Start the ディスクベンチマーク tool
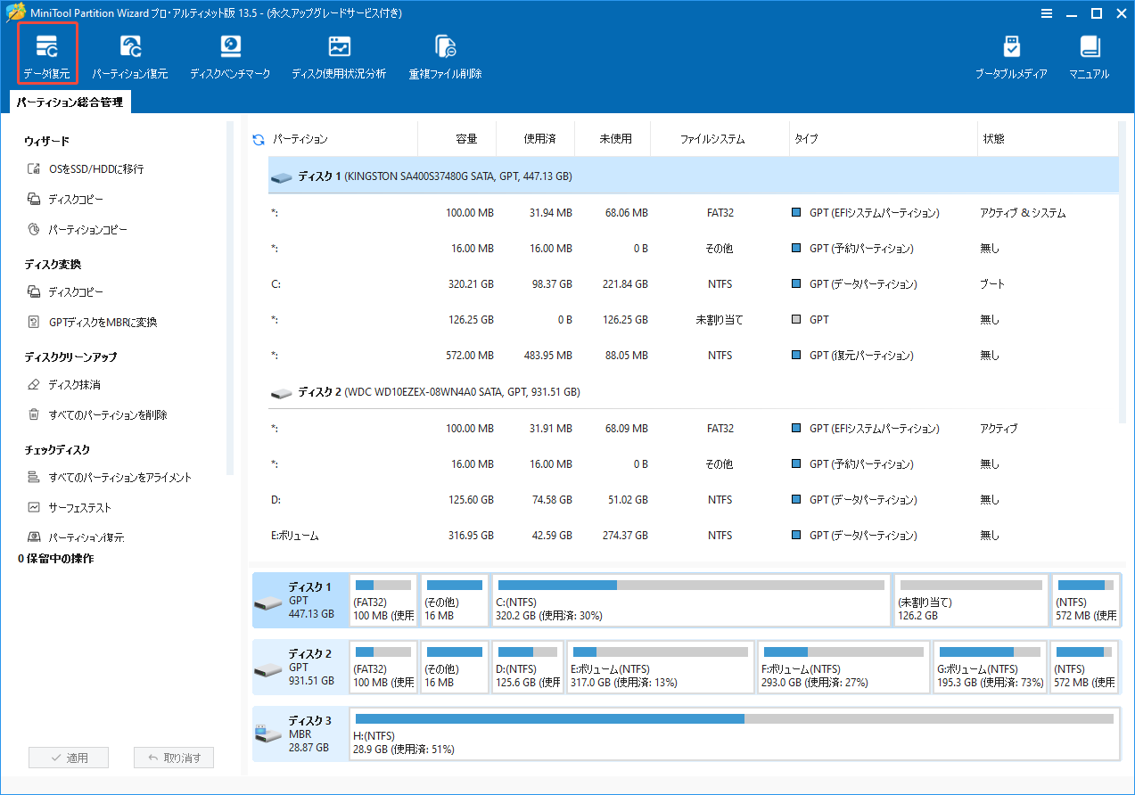The width and height of the screenshot is (1135, 795). coord(230,53)
